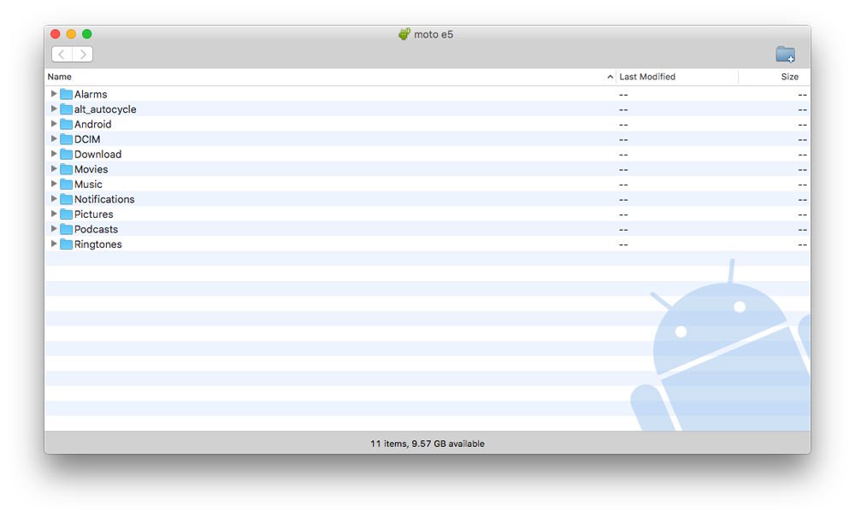The image size is (855, 517).
Task: Expand the Movies folder triangle
Action: click(x=53, y=169)
